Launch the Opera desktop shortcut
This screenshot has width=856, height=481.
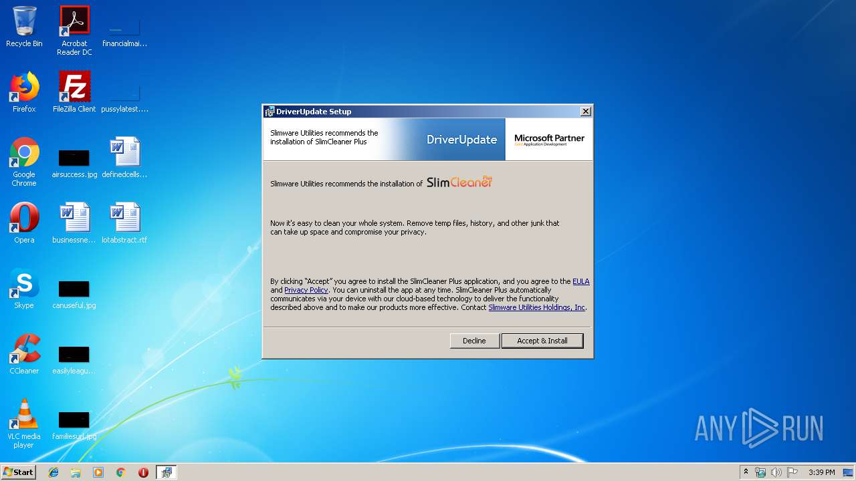[x=24, y=223]
